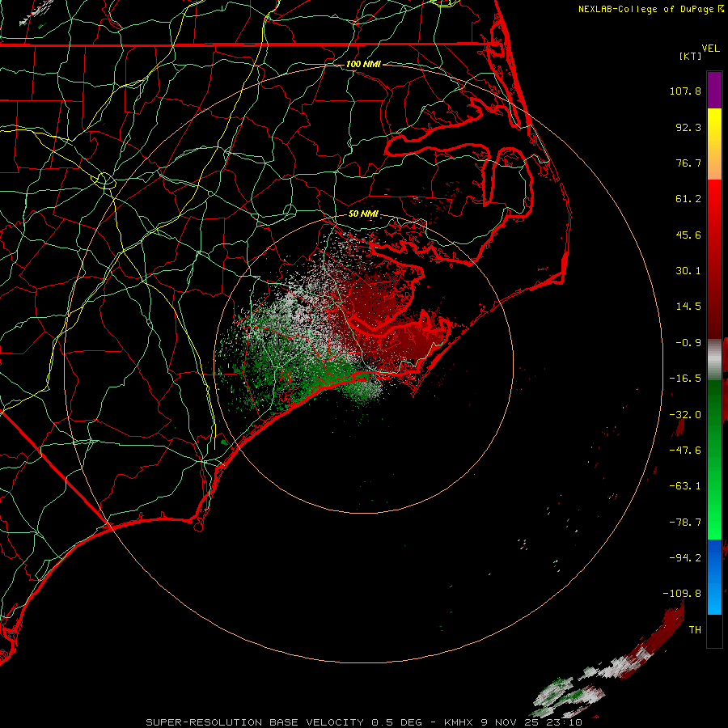
Task: Click the 30.1 velocity scale value
Action: [x=688, y=271]
